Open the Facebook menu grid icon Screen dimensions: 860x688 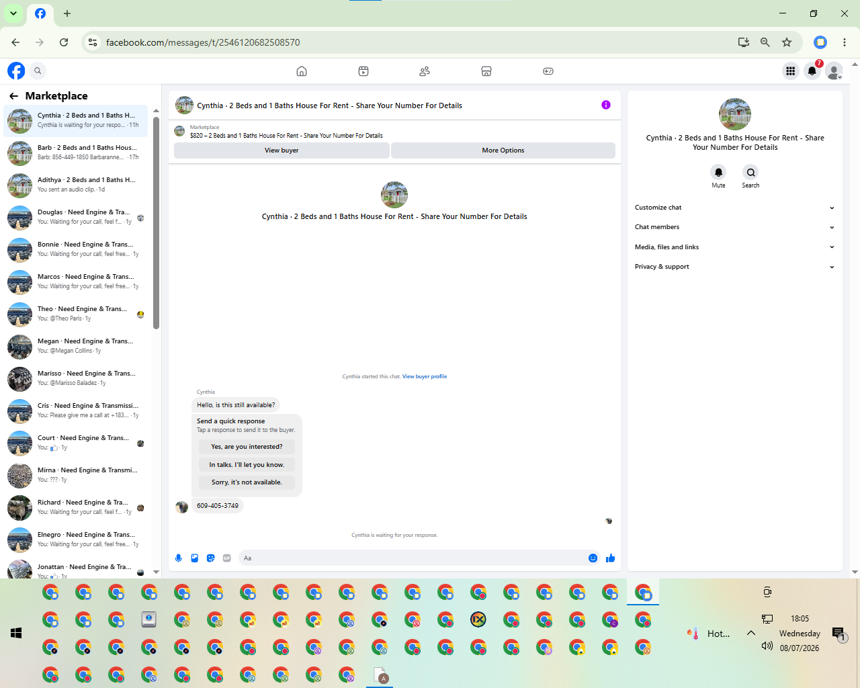pyautogui.click(x=790, y=71)
